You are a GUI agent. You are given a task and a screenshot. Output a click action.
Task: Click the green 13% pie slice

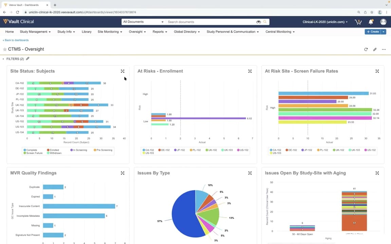tap(211, 216)
